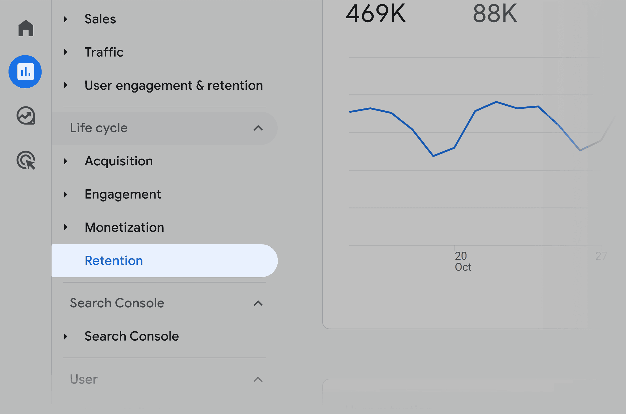
Task: Go to the Home icon in sidebar
Action: [26, 28]
